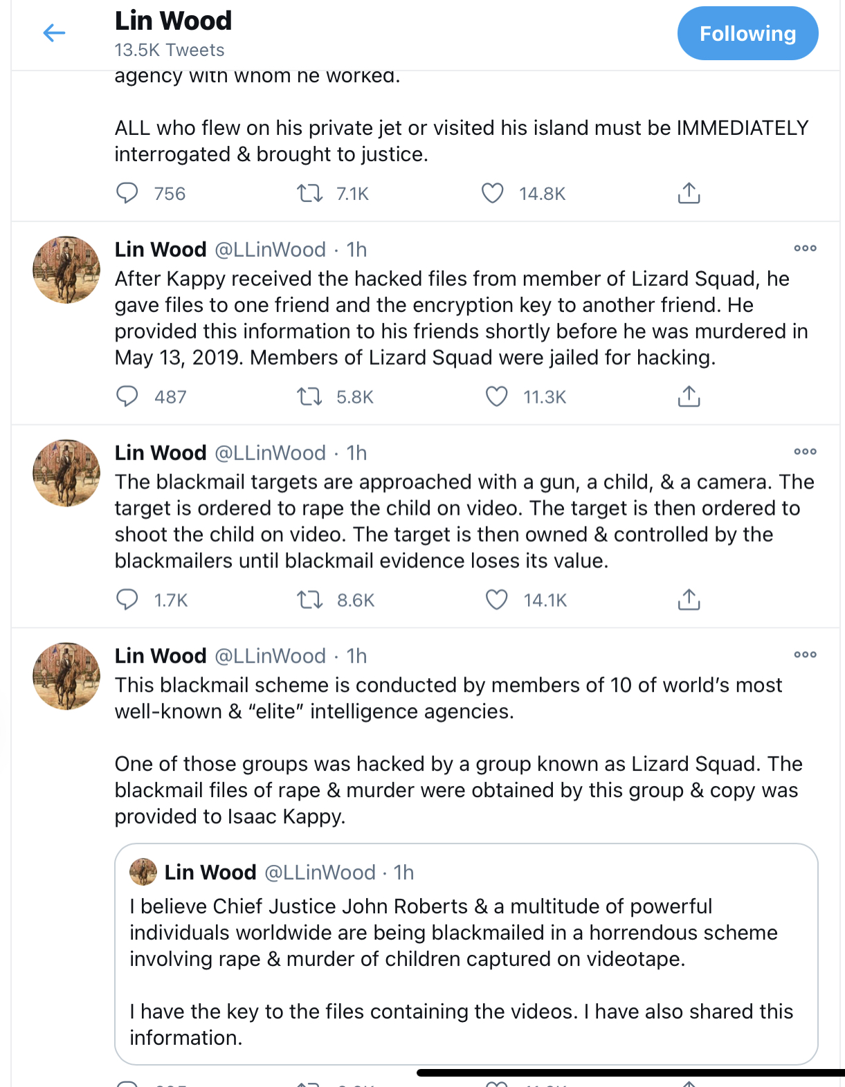Viewport: 845px width, 1087px height.
Task: Share the Lizard Squad hacked files tweet
Action: point(689,396)
